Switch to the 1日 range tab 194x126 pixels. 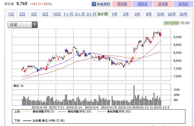(11, 14)
